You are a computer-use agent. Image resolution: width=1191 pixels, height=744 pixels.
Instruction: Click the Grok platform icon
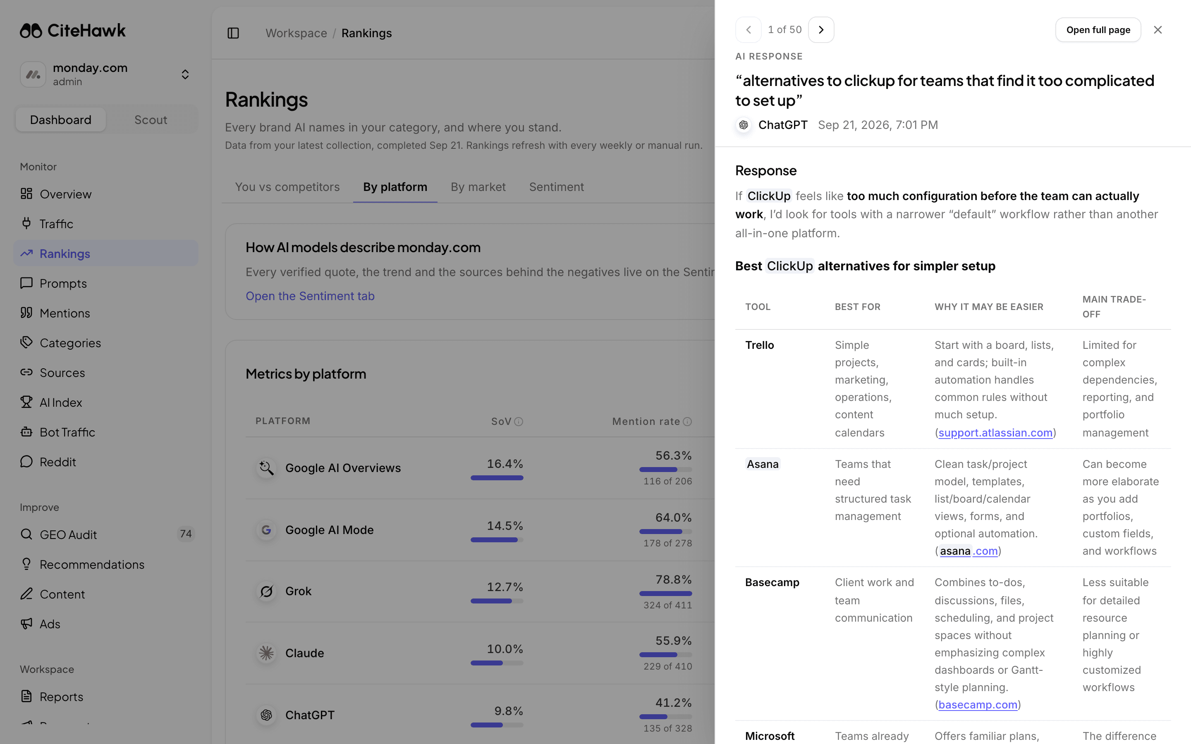click(x=266, y=591)
